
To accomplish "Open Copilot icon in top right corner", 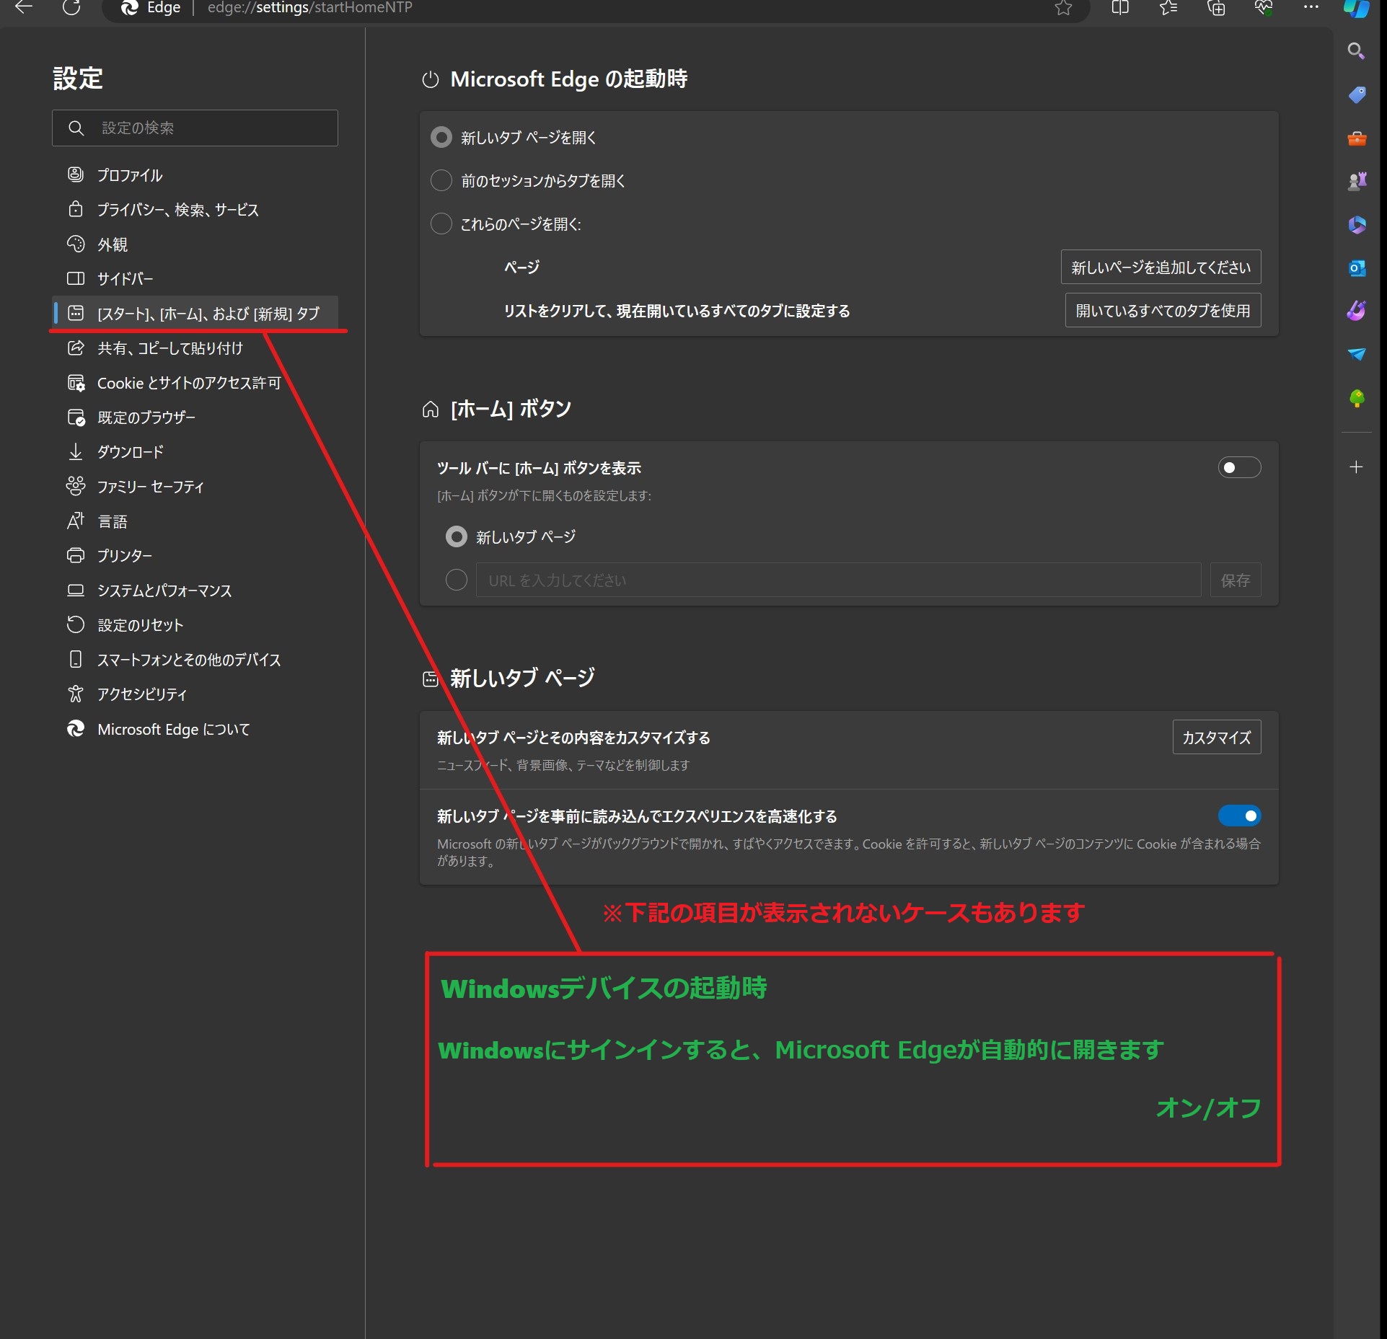I will point(1357,9).
